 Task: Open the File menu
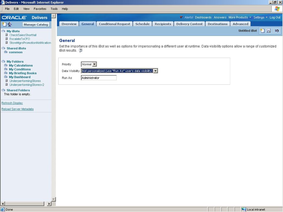click(x=7, y=9)
